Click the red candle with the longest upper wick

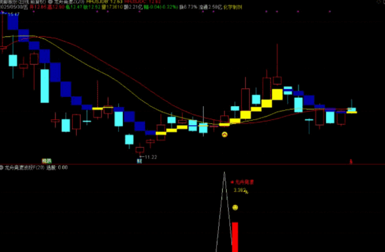277,80
